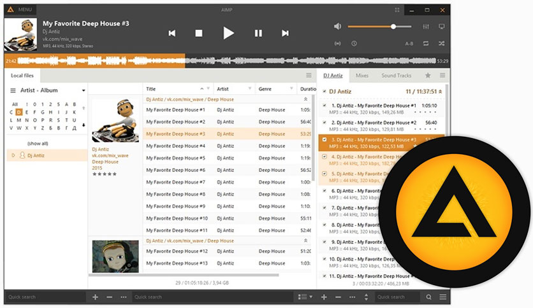This screenshot has height=308, width=533.
Task: Open the Genre column filter dropdown
Action: [x=291, y=88]
